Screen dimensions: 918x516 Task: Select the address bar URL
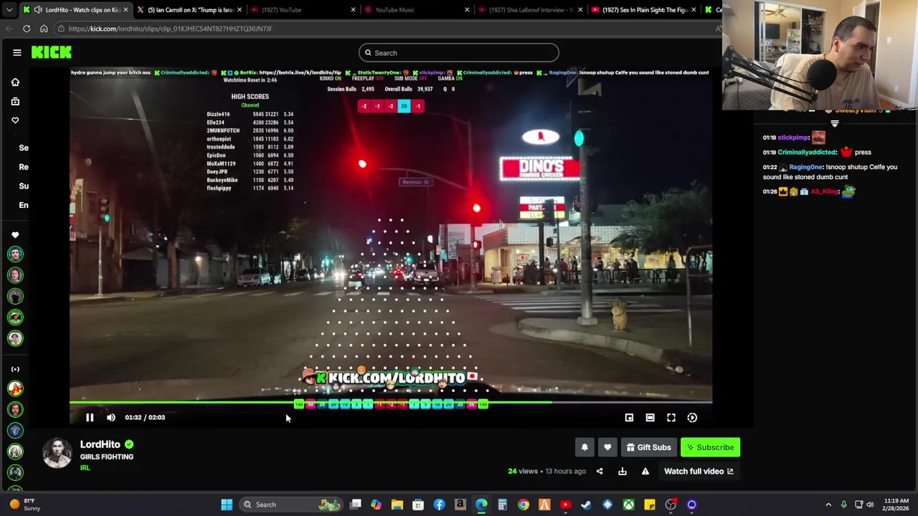click(x=171, y=29)
